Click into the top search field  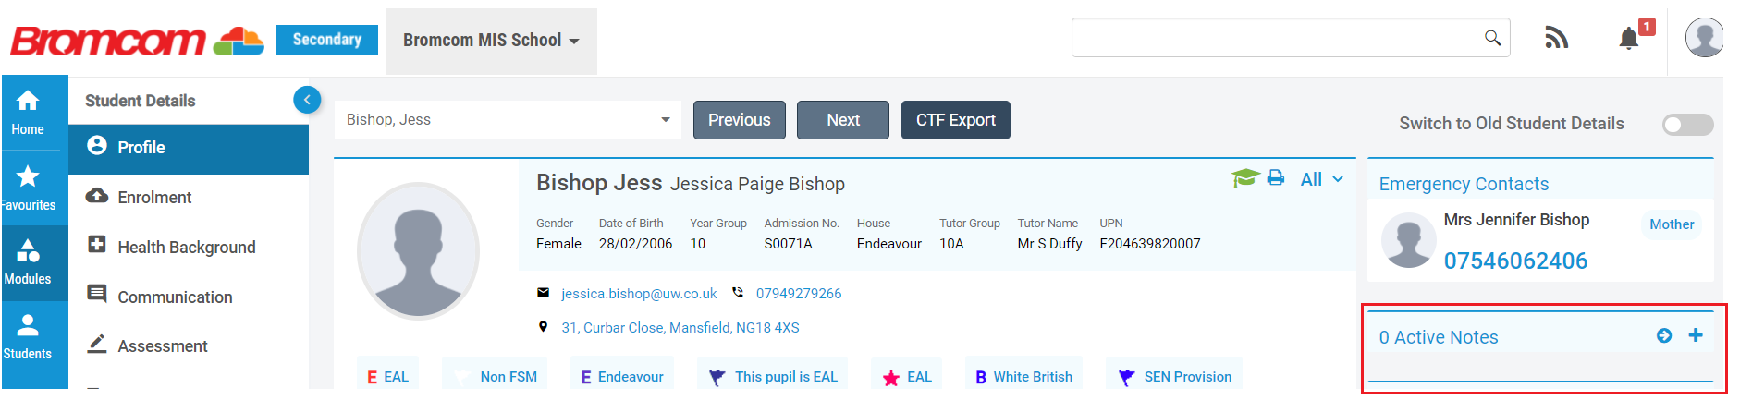click(1276, 38)
